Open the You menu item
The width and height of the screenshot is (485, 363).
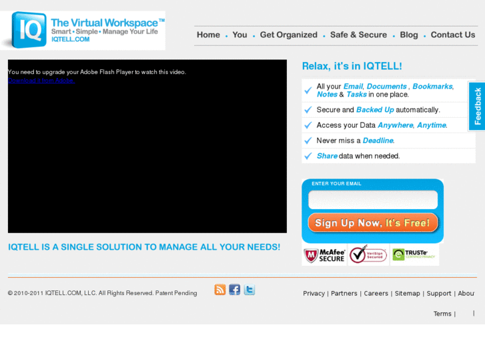click(x=239, y=35)
